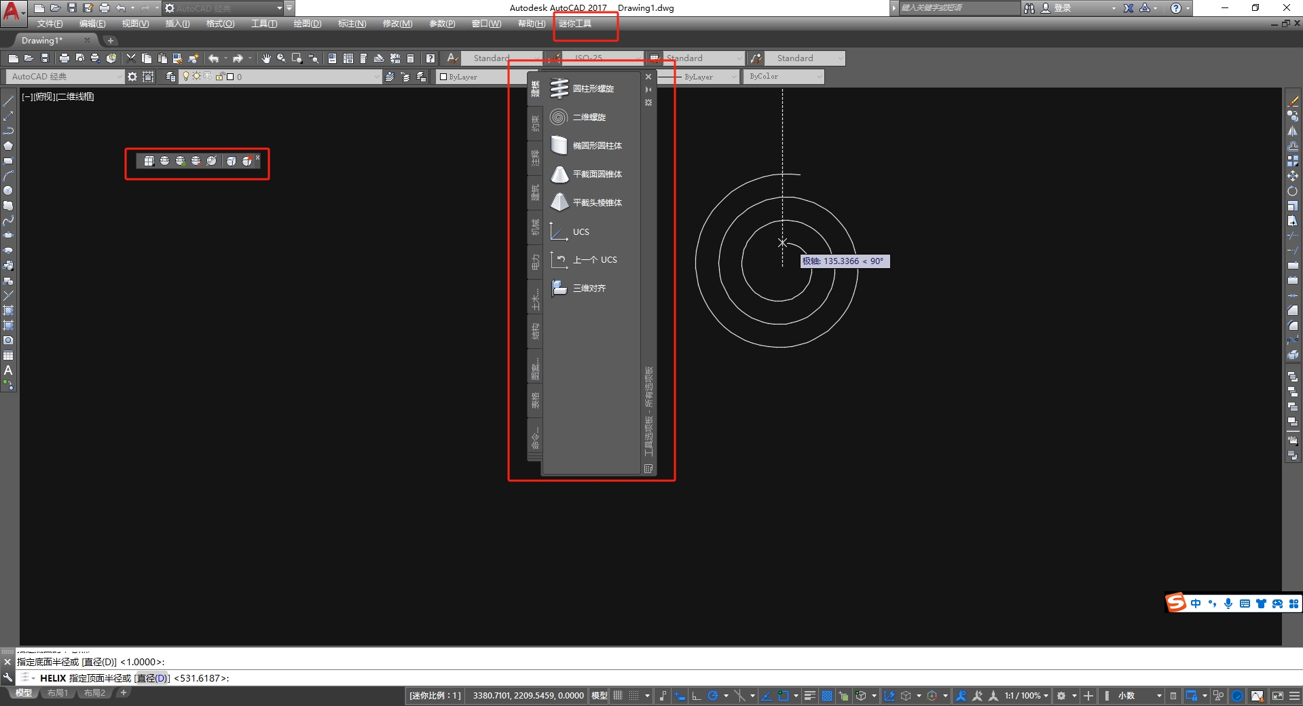Open the 文件(F) menu
The width and height of the screenshot is (1303, 706).
pos(50,24)
